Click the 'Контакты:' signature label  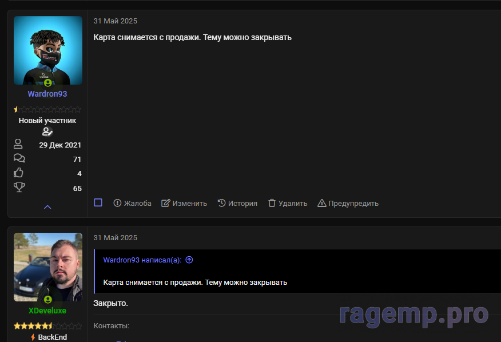point(112,325)
